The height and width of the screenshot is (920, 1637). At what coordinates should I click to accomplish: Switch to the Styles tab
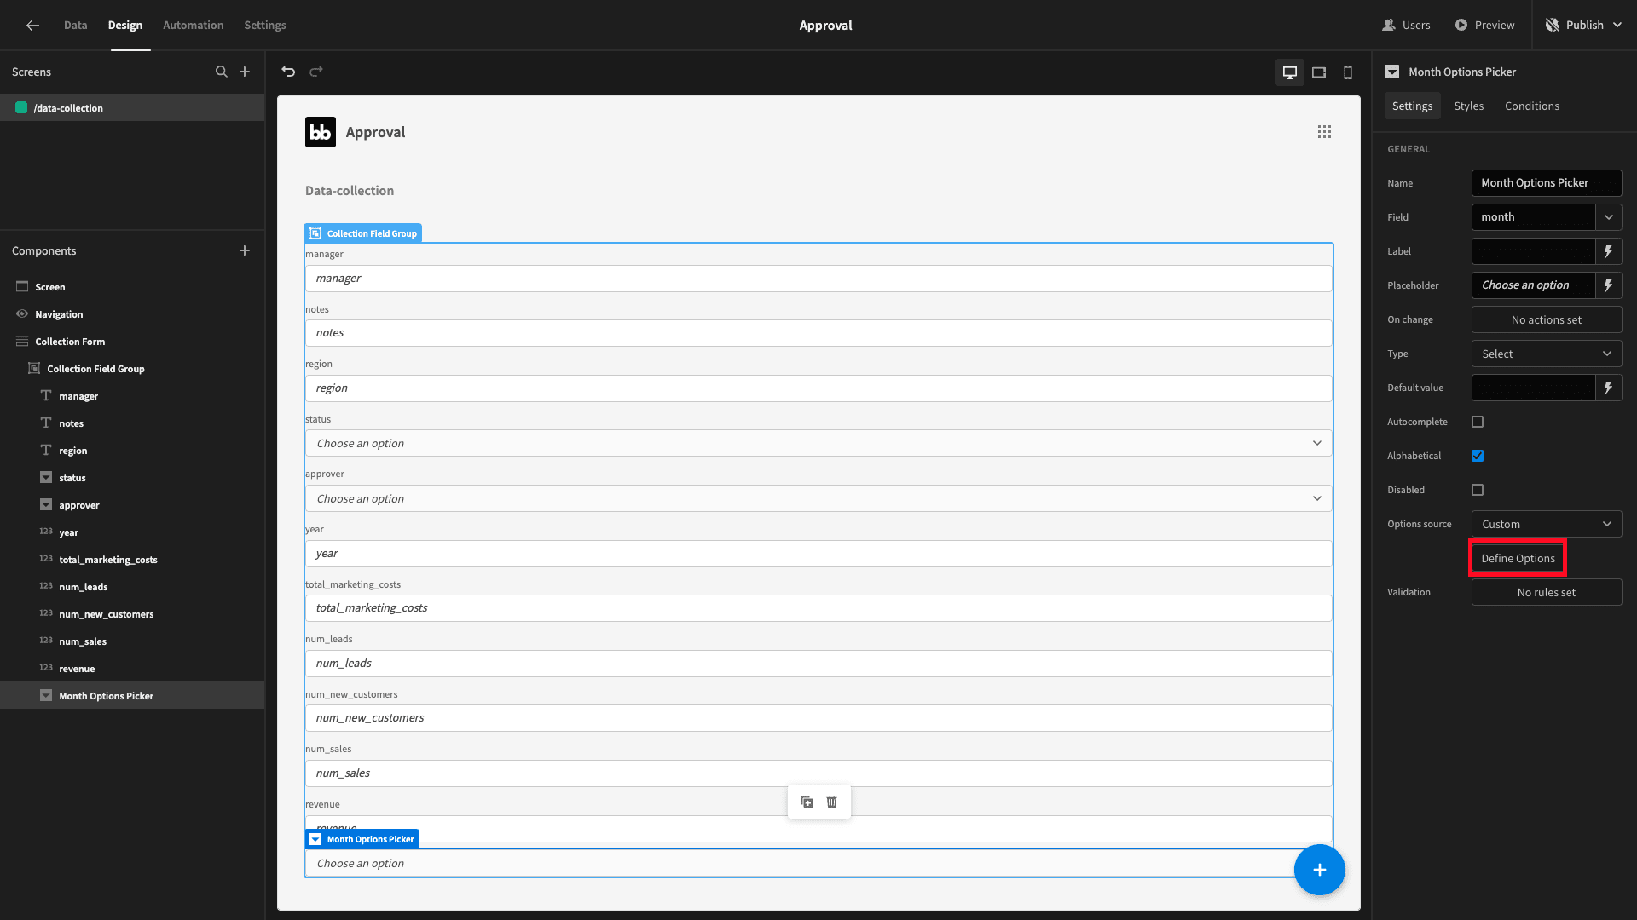1468,106
